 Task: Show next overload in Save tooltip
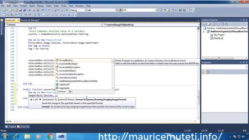tap(40, 100)
